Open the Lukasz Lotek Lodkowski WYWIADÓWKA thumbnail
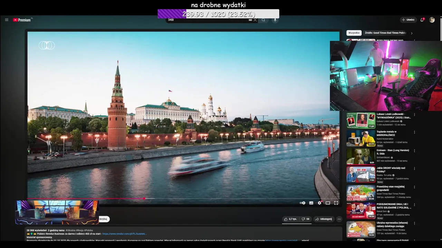The width and height of the screenshot is (442, 248). [x=361, y=121]
